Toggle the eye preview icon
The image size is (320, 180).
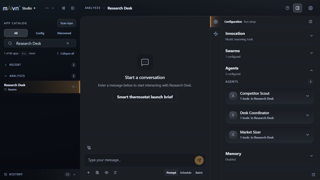(x=106, y=172)
